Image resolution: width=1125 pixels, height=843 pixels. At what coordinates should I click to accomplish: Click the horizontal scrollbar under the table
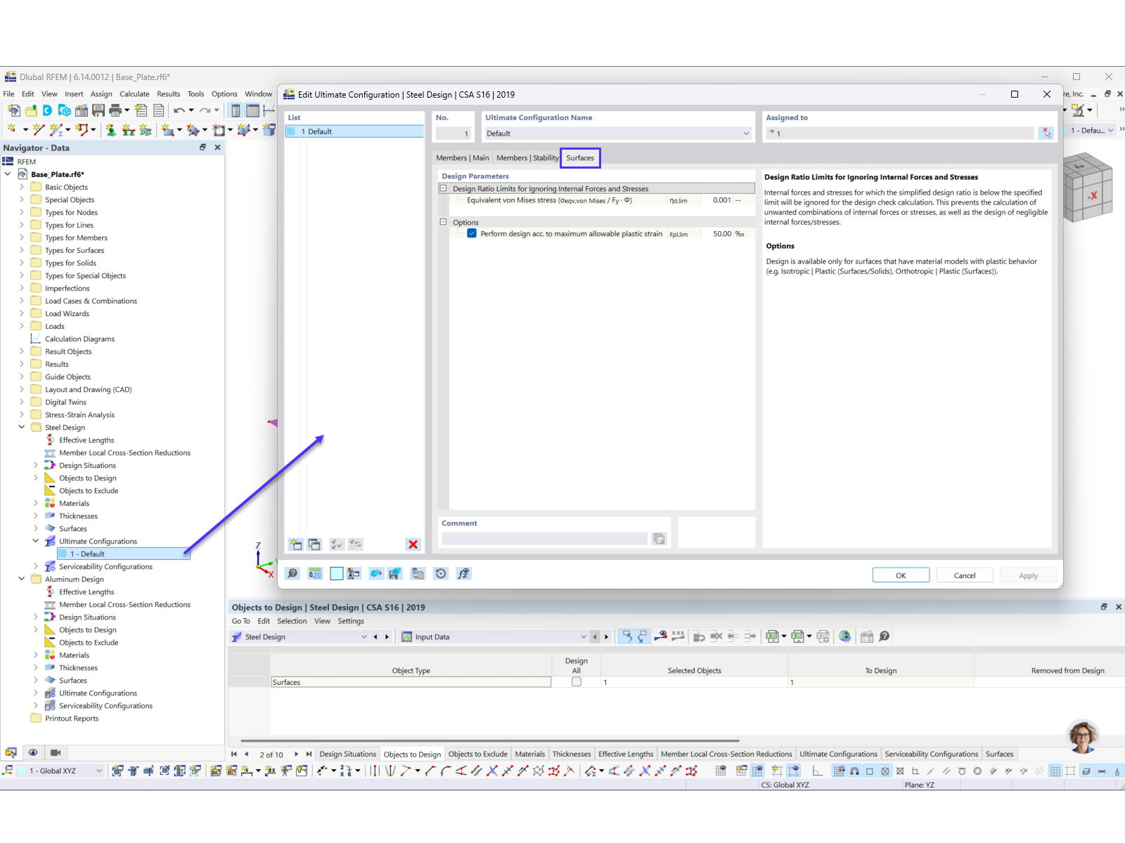point(490,740)
